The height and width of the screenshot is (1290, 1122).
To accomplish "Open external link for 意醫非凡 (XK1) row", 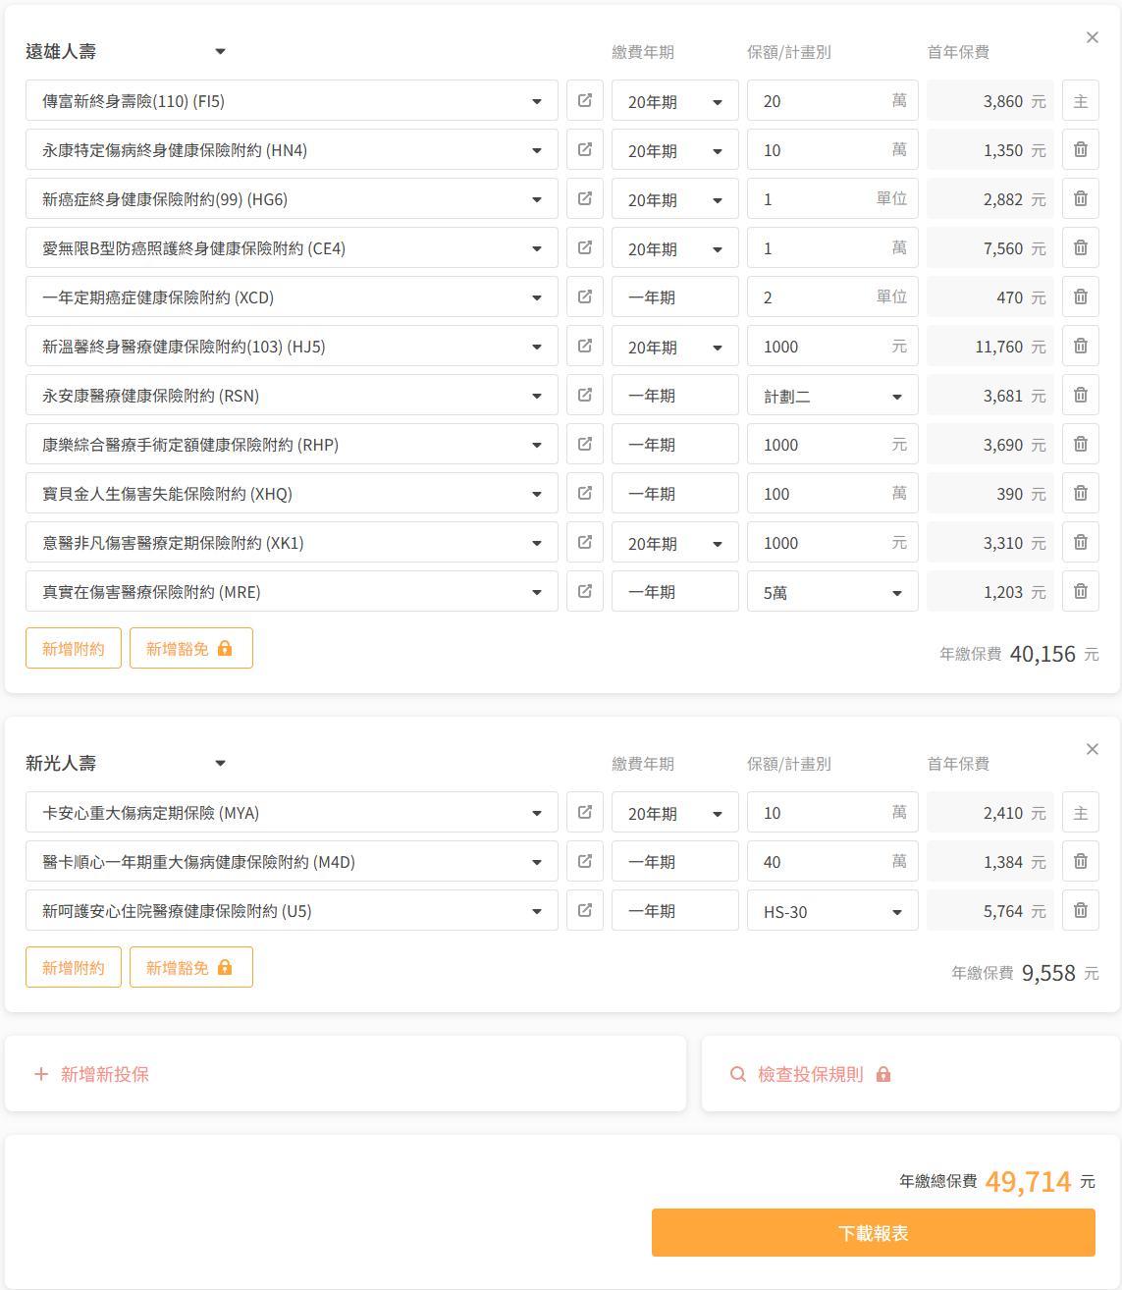I will pyautogui.click(x=585, y=542).
